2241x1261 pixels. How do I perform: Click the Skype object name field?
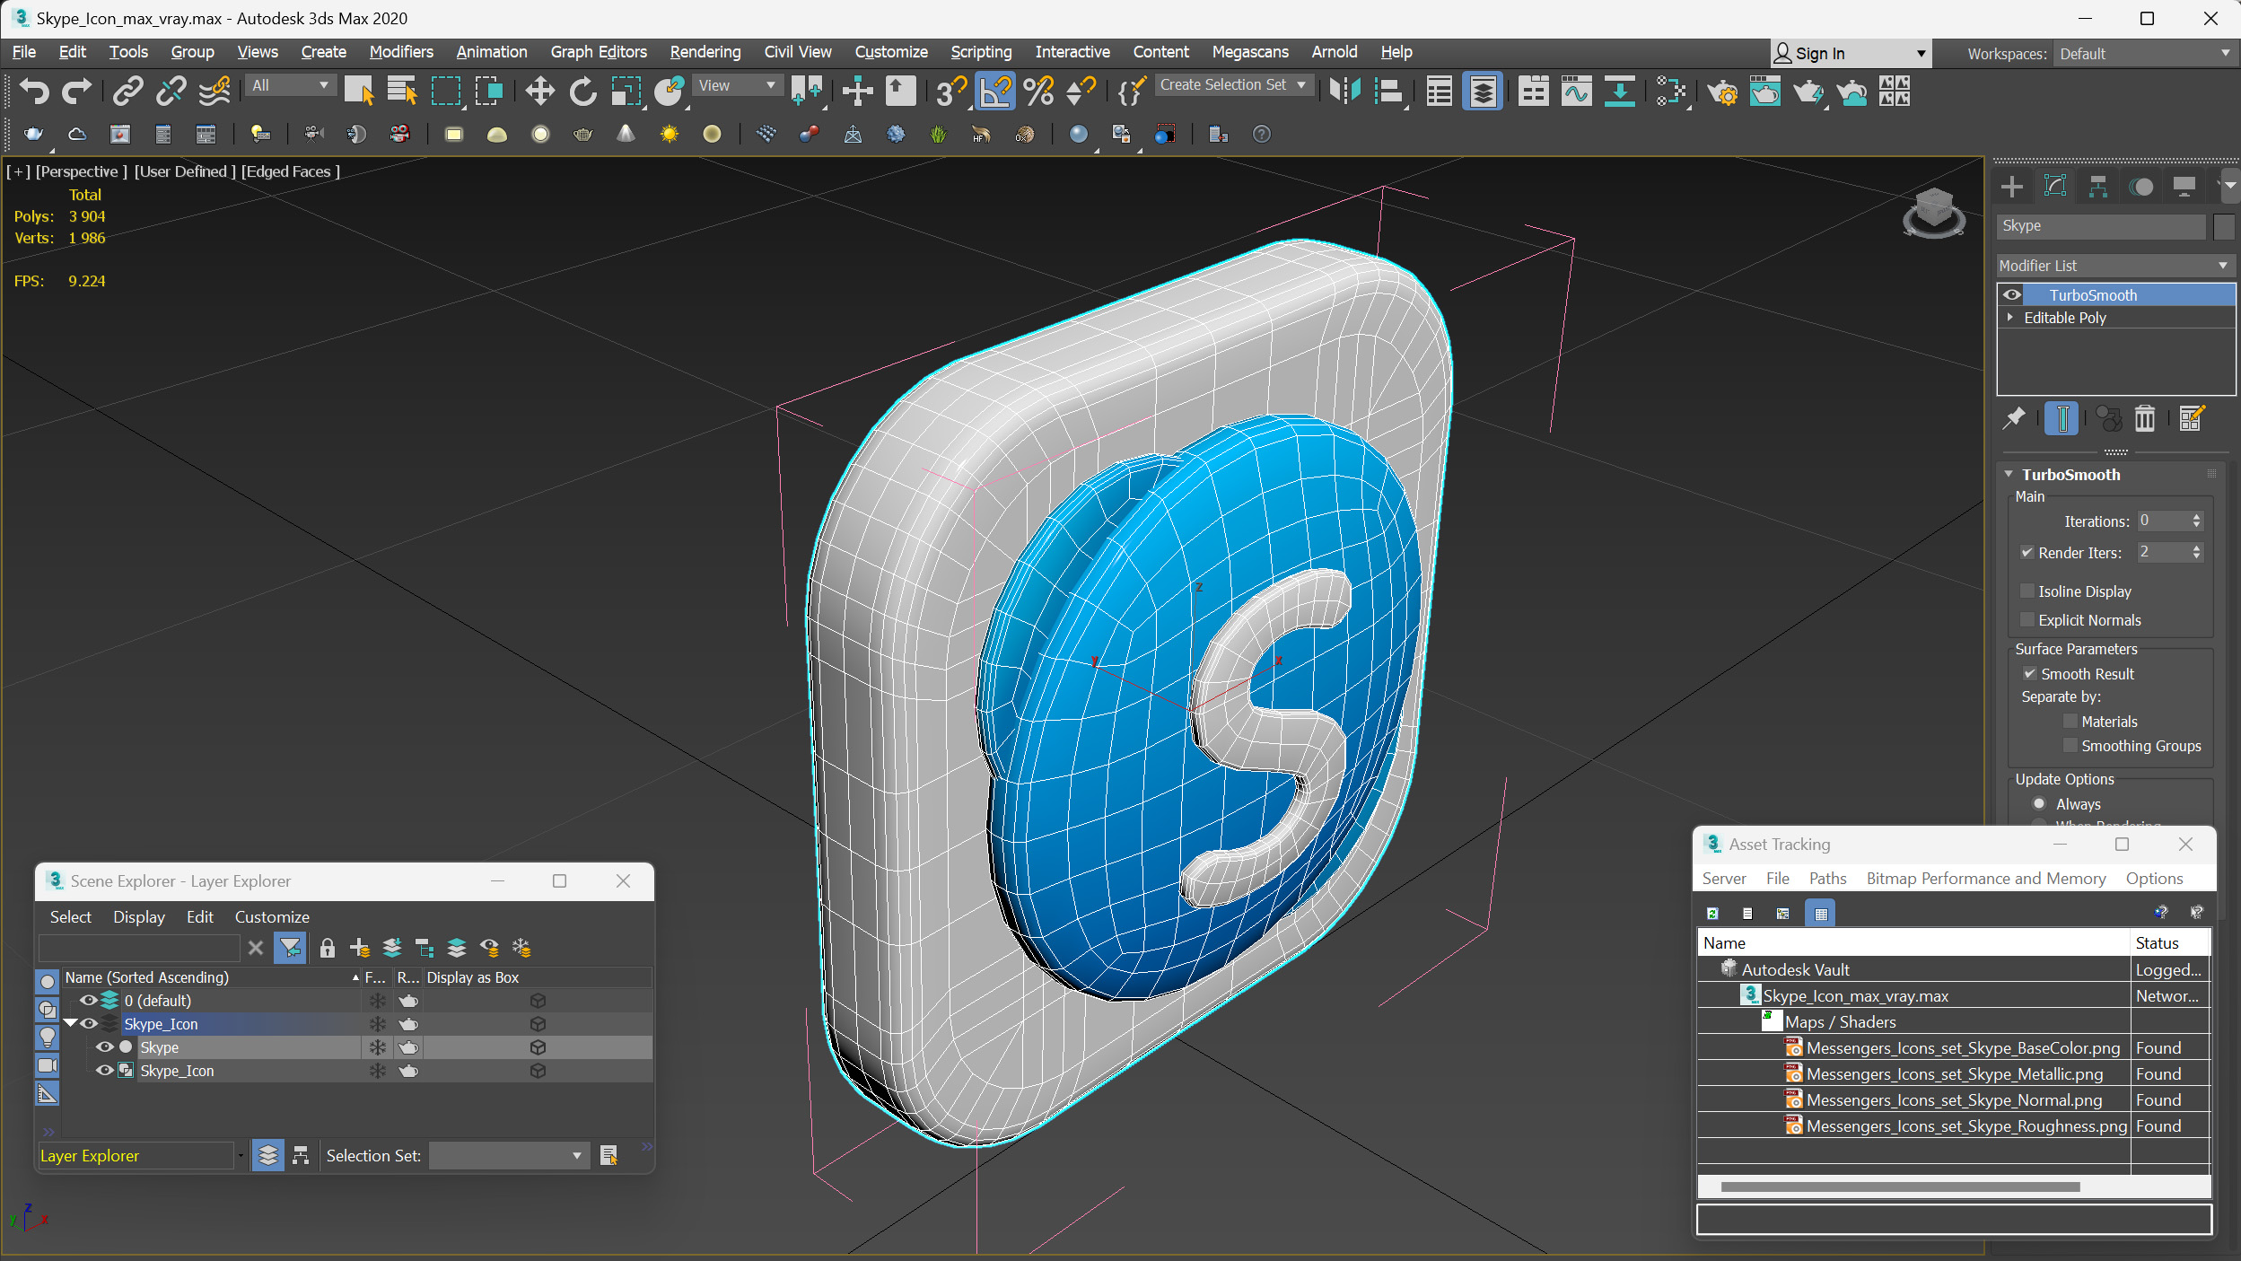(x=2101, y=226)
